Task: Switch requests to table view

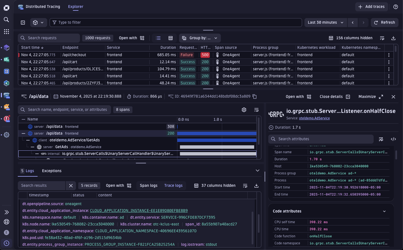Action: [x=171, y=38]
